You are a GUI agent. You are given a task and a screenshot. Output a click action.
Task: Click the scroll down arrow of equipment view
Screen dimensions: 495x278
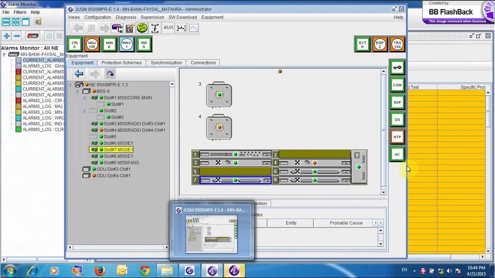tap(383, 192)
